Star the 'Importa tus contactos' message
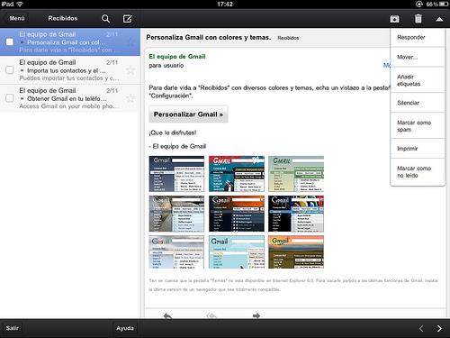This screenshot has height=338, width=450. (130, 70)
